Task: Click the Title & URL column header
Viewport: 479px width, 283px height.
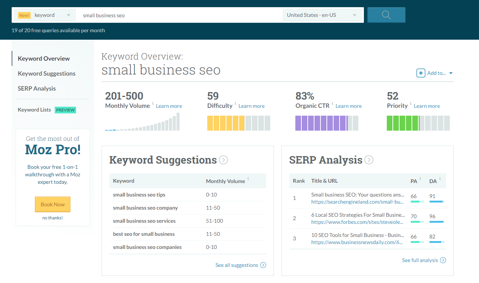Action: click(325, 181)
